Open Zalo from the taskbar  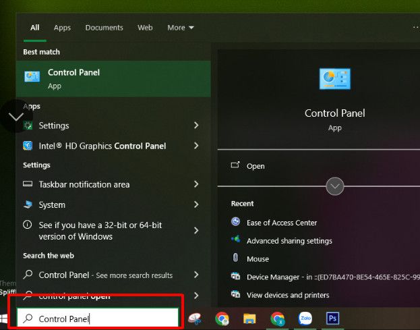305,319
